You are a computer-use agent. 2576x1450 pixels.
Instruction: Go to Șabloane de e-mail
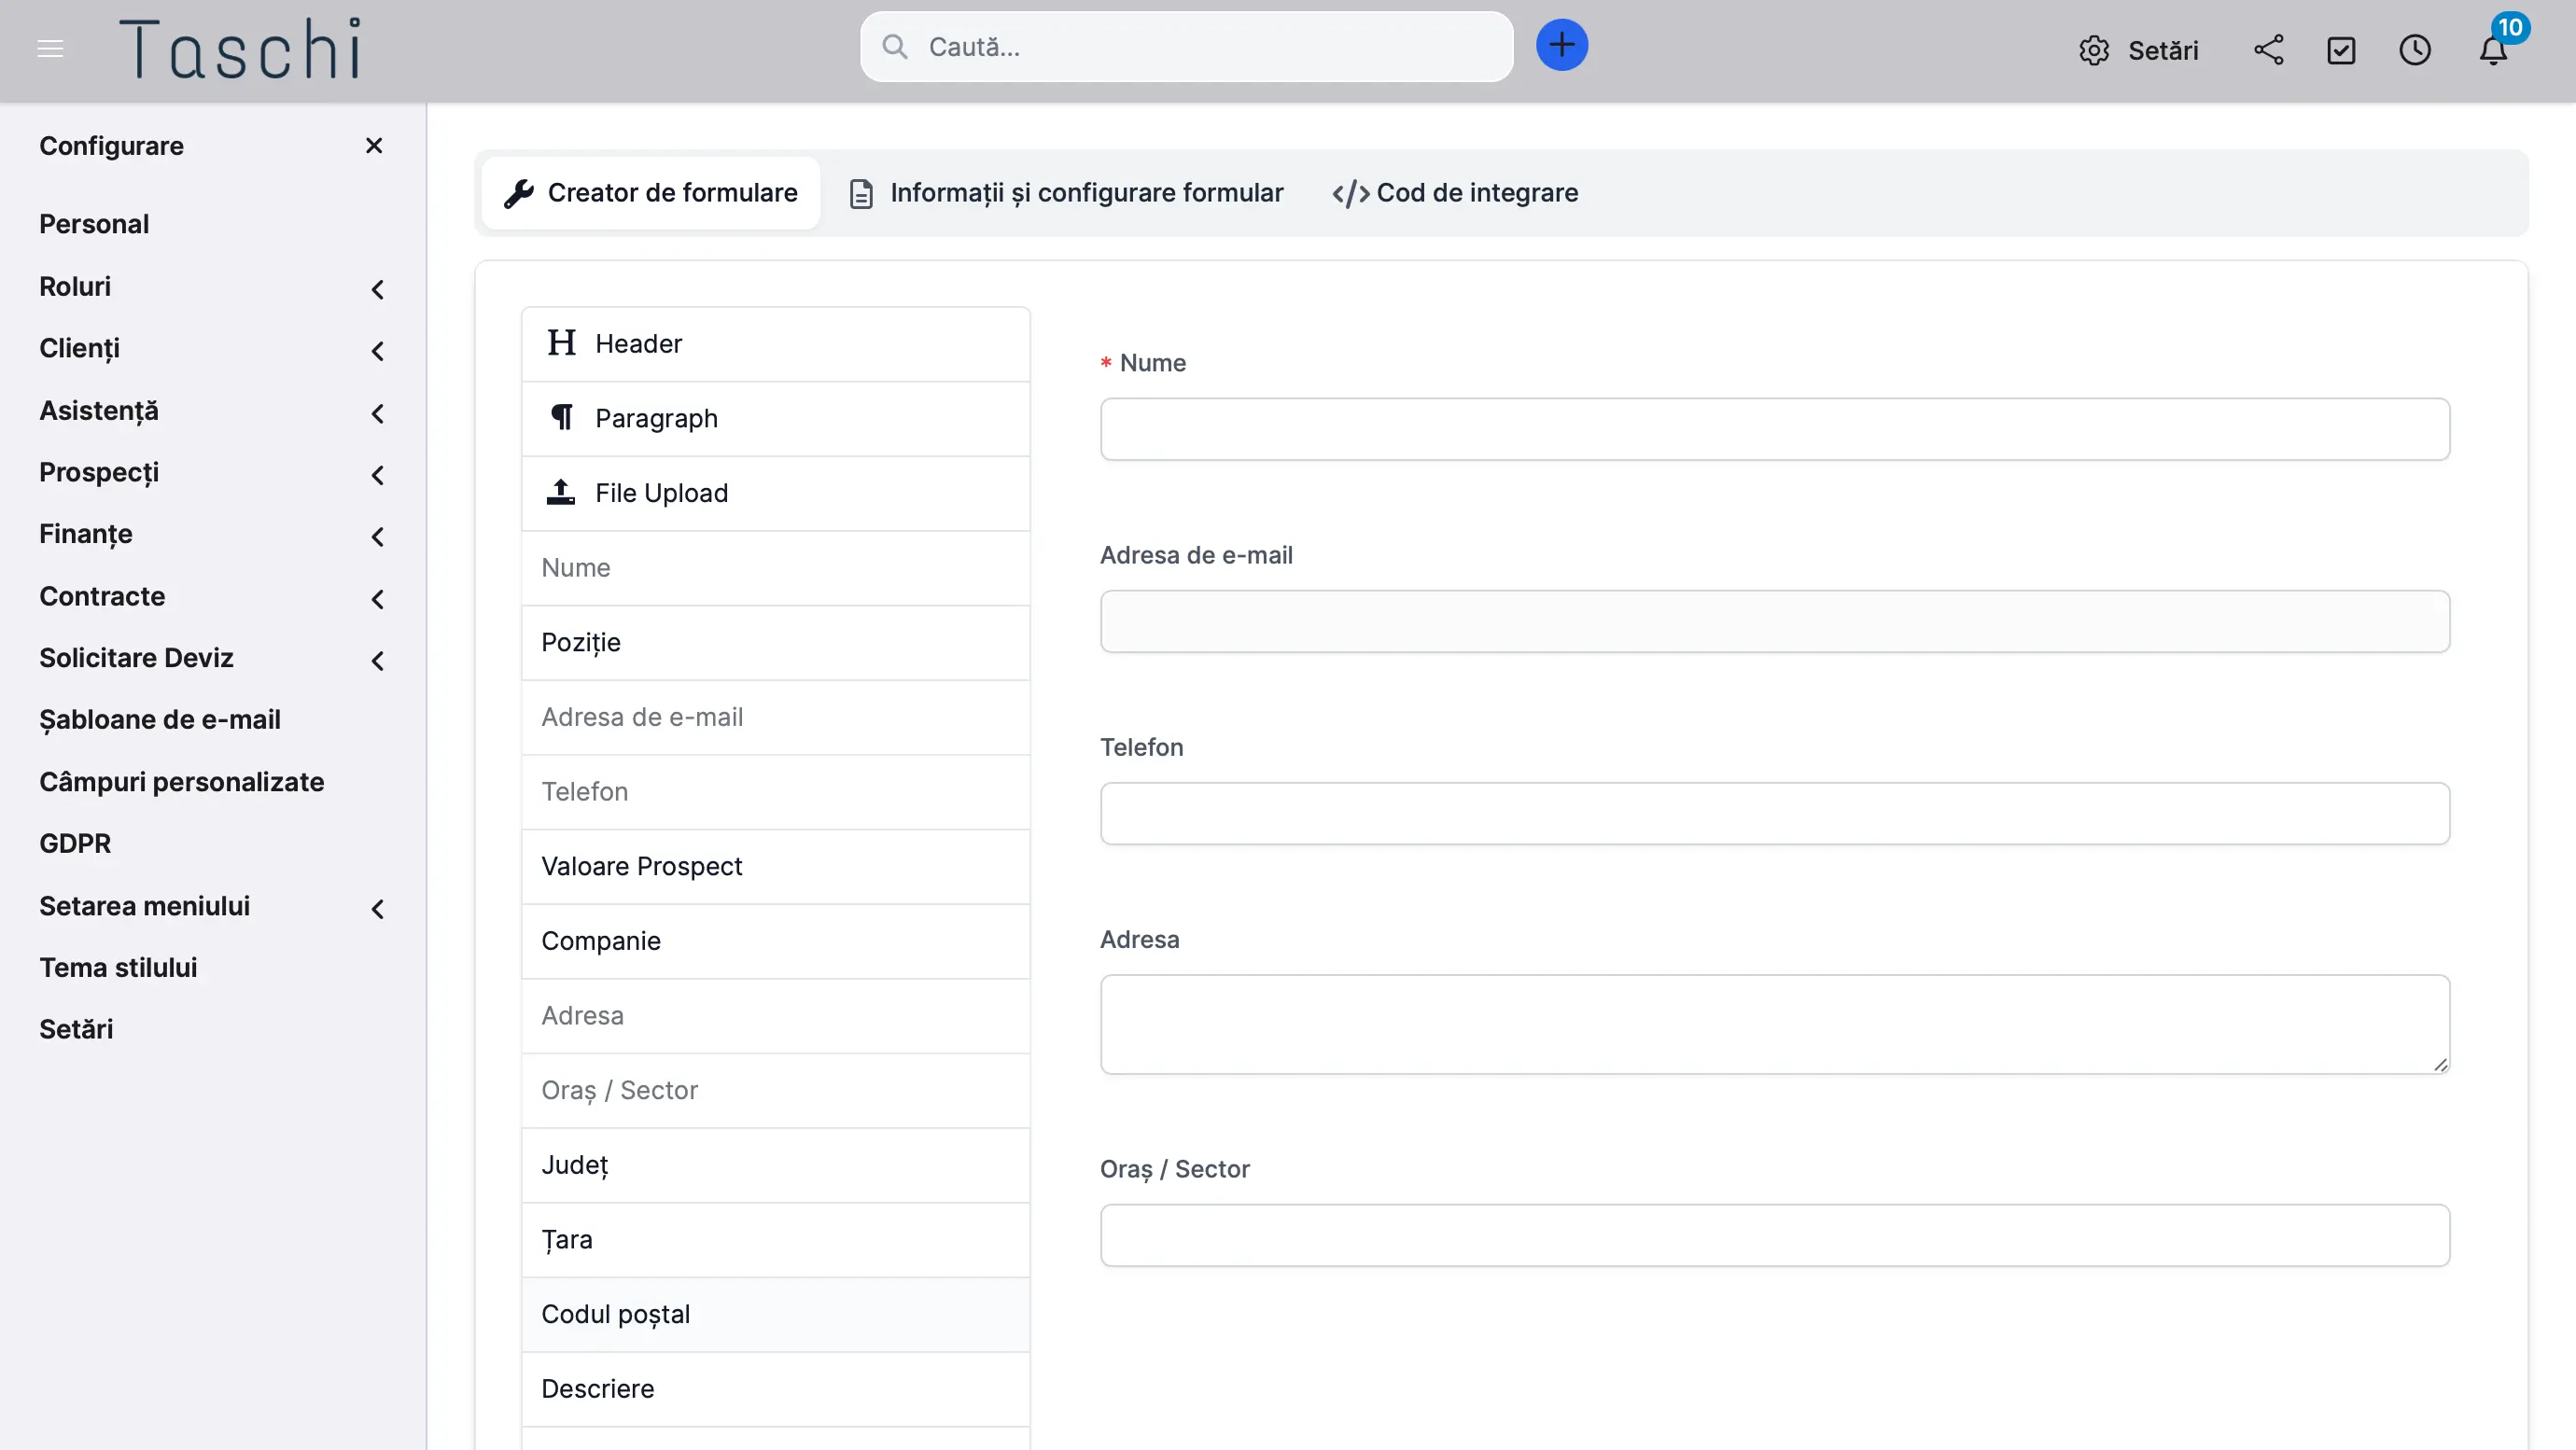[x=160, y=720]
